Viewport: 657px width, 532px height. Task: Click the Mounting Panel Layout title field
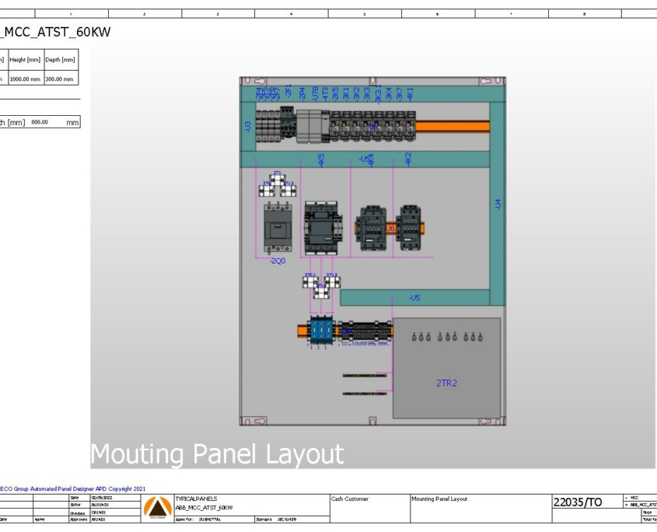pos(437,498)
